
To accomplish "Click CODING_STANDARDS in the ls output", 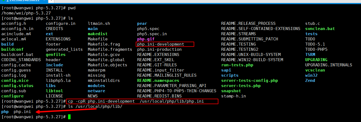I will (x=21, y=60).
